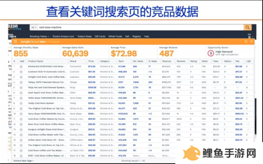Sort by the Price column header
The image size is (263, 164).
click(x=91, y=61)
